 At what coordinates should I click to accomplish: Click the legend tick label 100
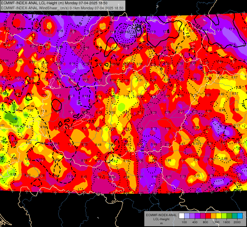pyautogui.click(x=184, y=222)
